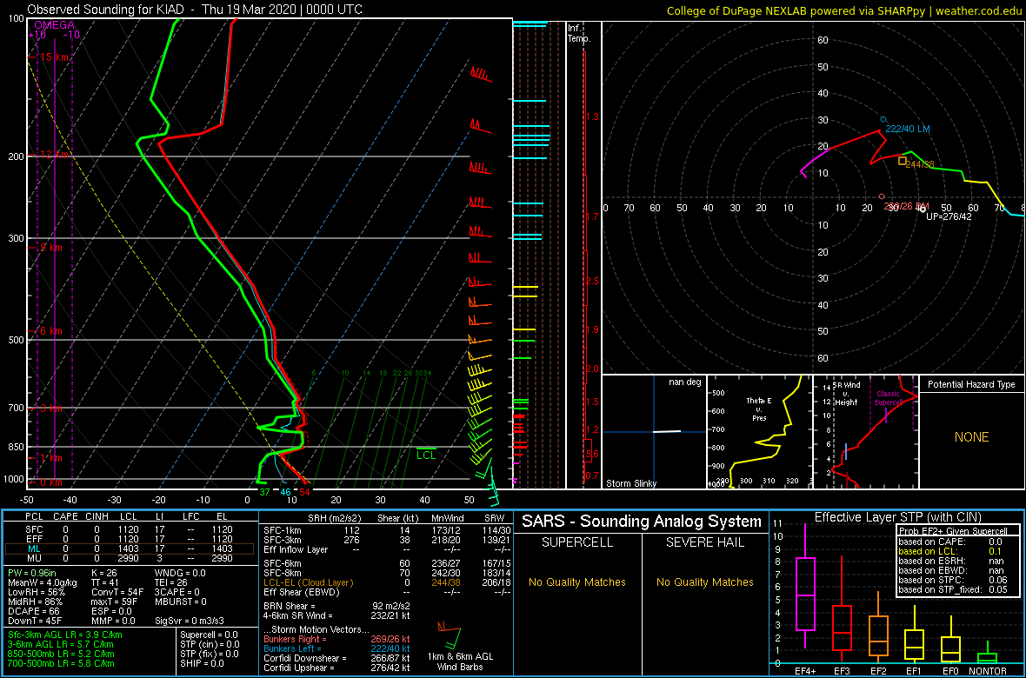
Task: Click the Prob EF2+ Given Supercell header
Action: 953,530
